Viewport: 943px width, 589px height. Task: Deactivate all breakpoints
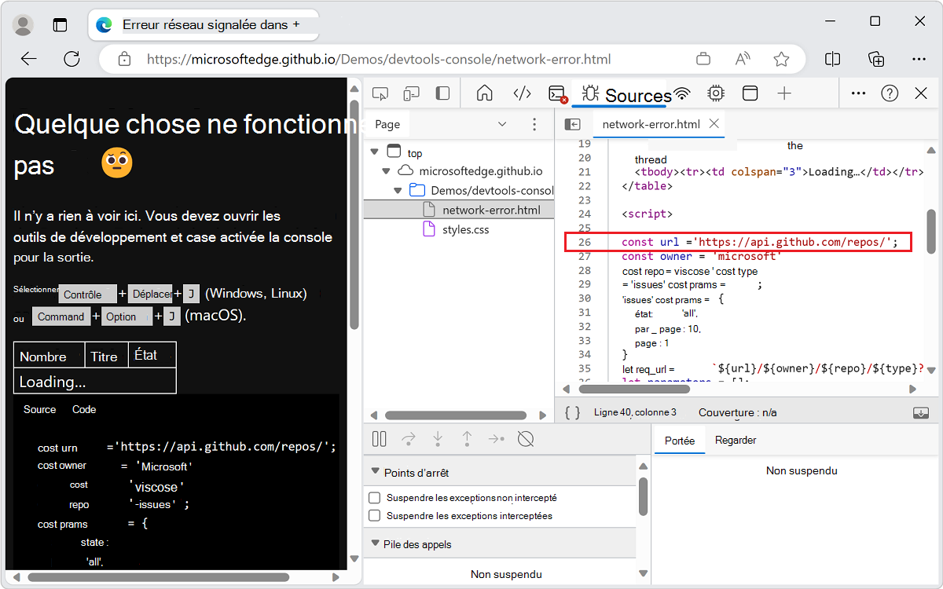(x=525, y=439)
